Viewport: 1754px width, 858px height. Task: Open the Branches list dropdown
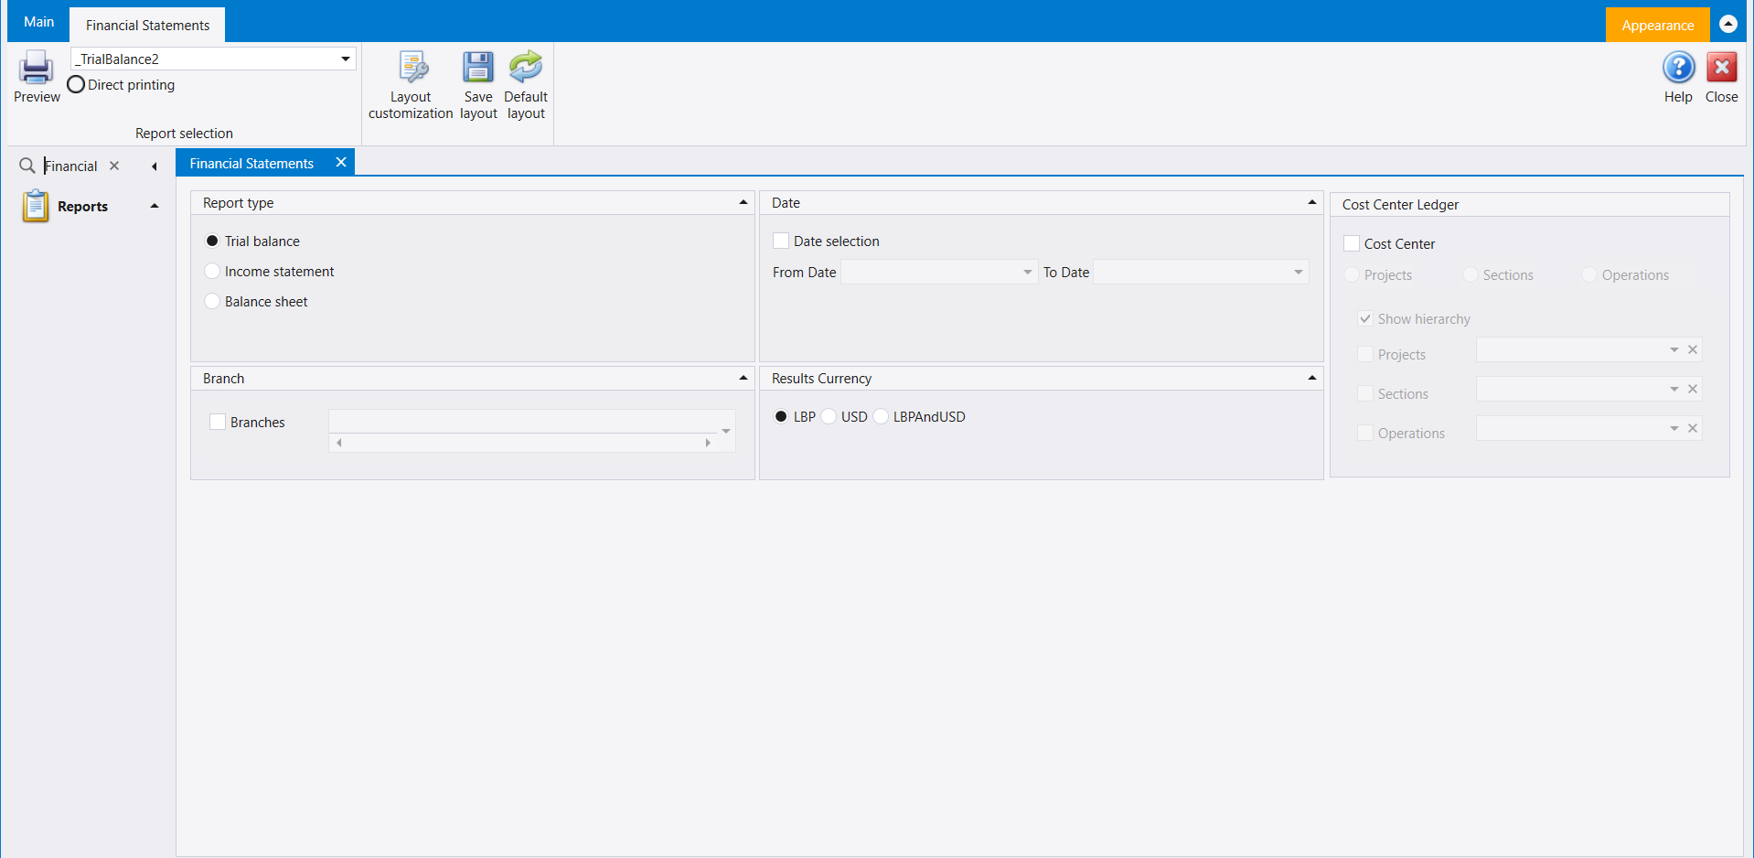tap(726, 430)
